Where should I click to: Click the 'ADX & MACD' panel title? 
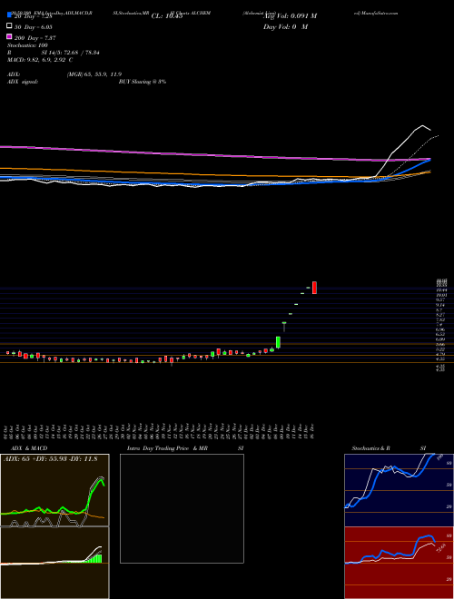click(x=29, y=448)
